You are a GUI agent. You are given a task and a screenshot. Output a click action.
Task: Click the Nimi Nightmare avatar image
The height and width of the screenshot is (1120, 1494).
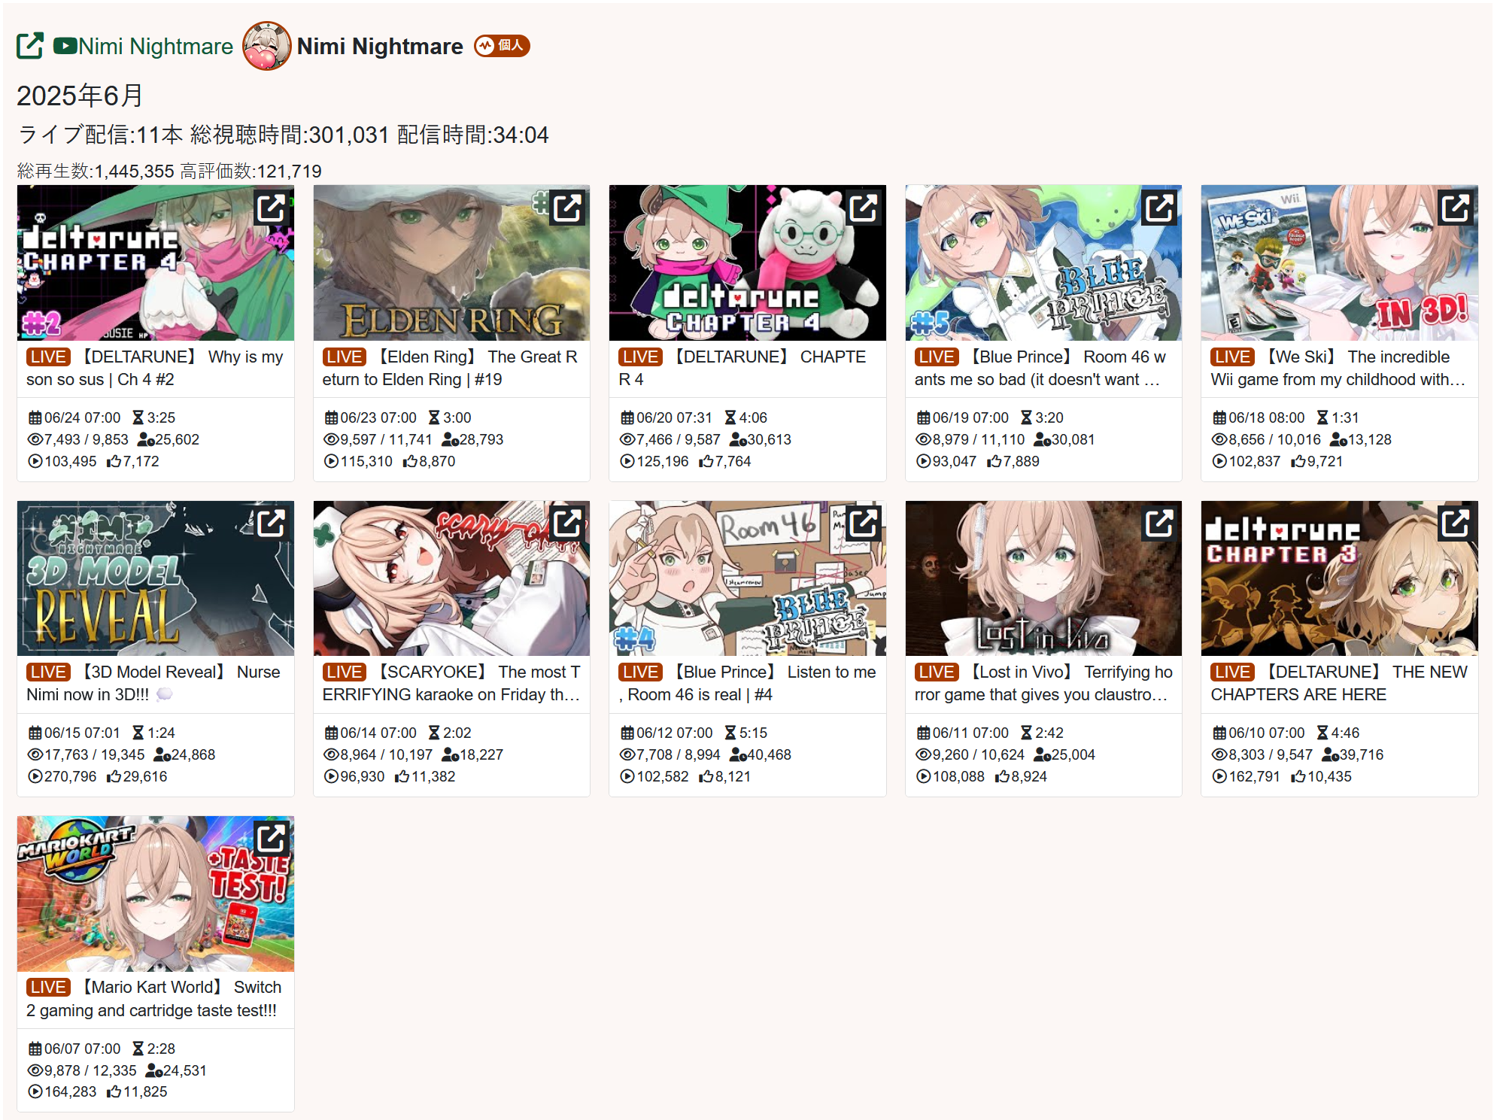pos(266,46)
